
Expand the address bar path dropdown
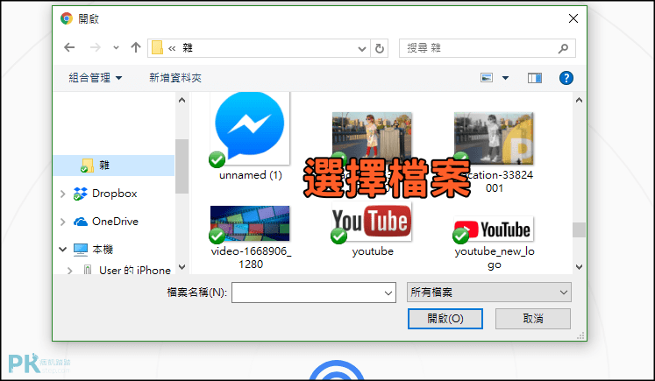coord(362,49)
